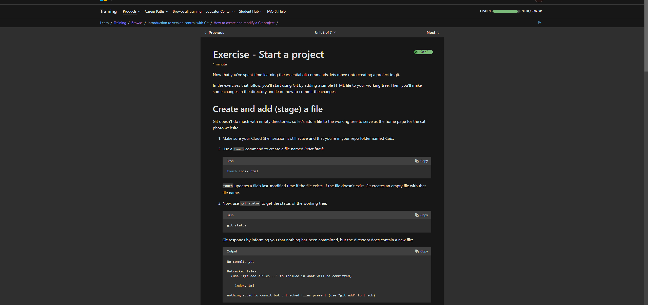
Task: Click the How to create and modify a Git project link
Action: click(244, 23)
